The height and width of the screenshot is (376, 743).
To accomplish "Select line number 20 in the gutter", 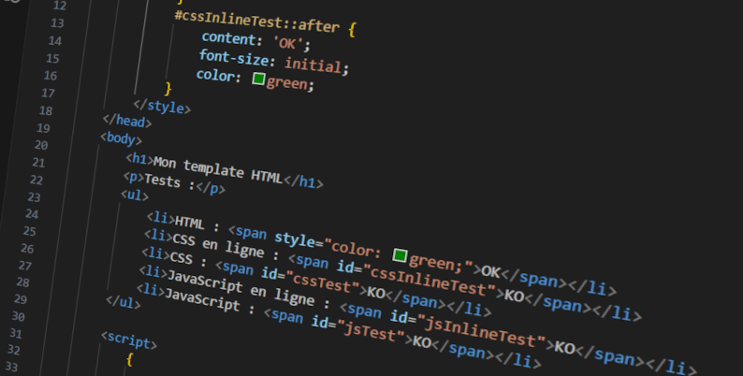I will (x=41, y=145).
